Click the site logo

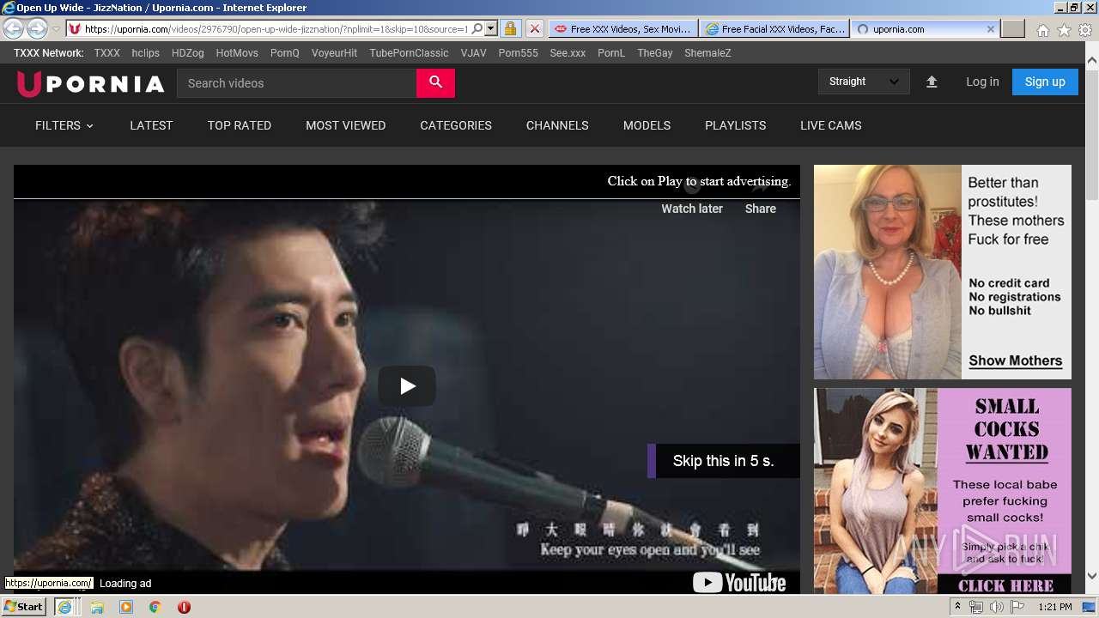pyautogui.click(x=90, y=83)
